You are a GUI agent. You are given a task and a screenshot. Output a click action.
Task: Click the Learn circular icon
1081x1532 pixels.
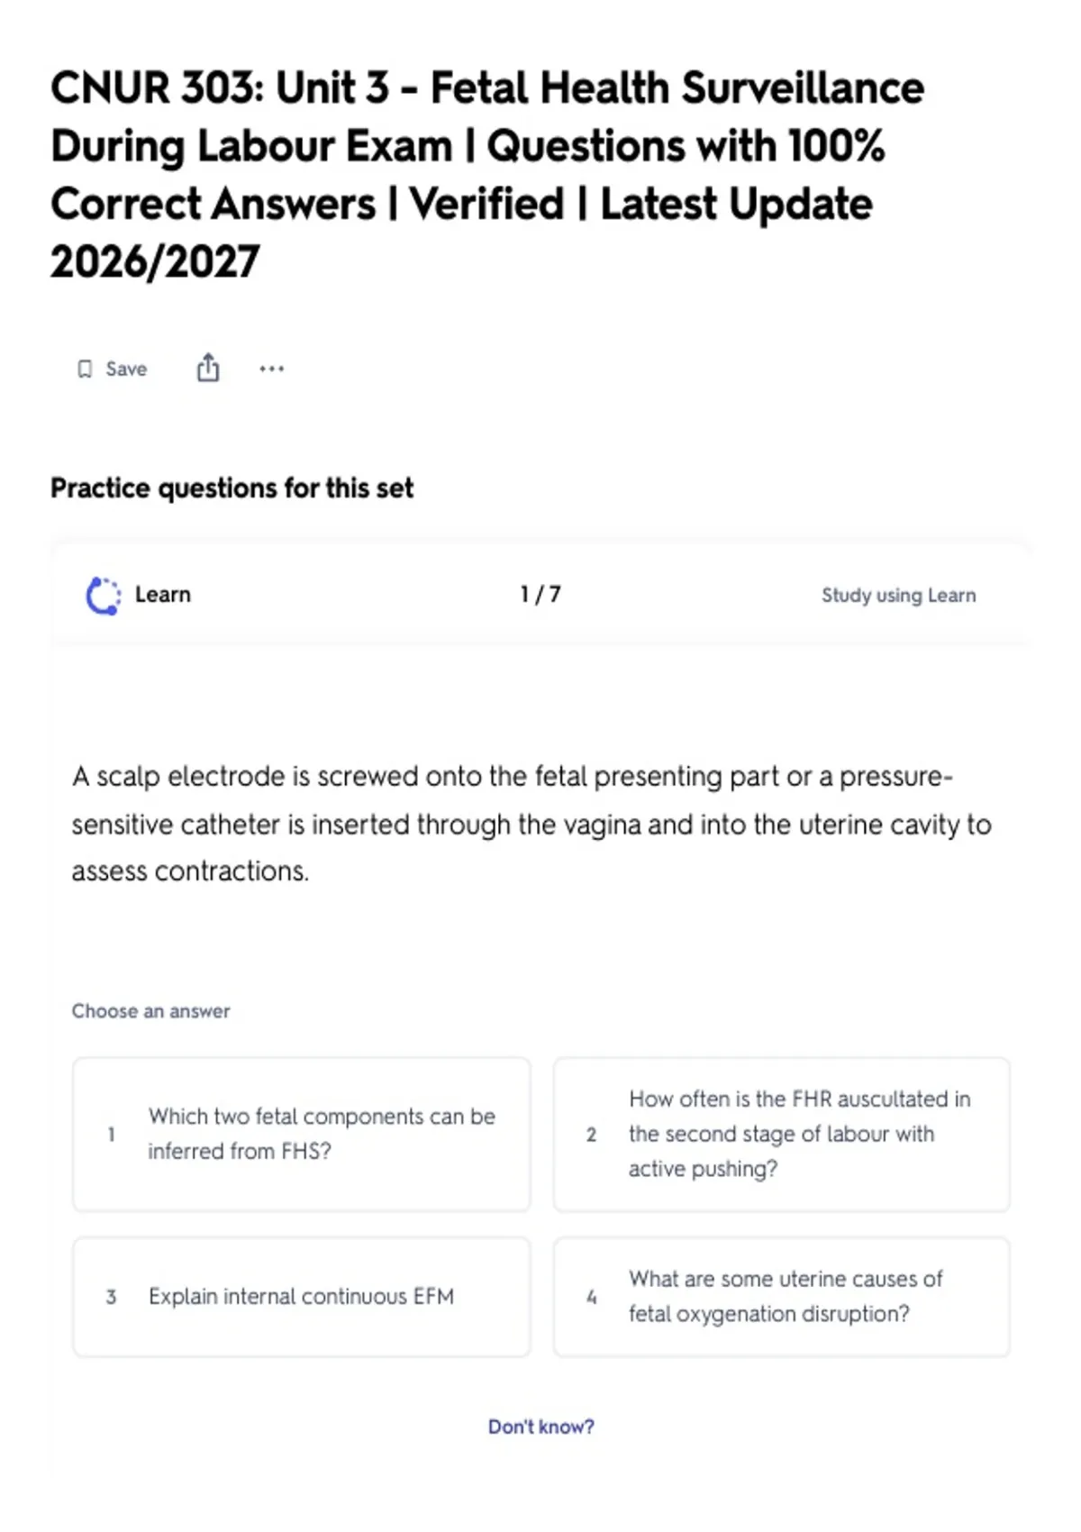click(103, 596)
